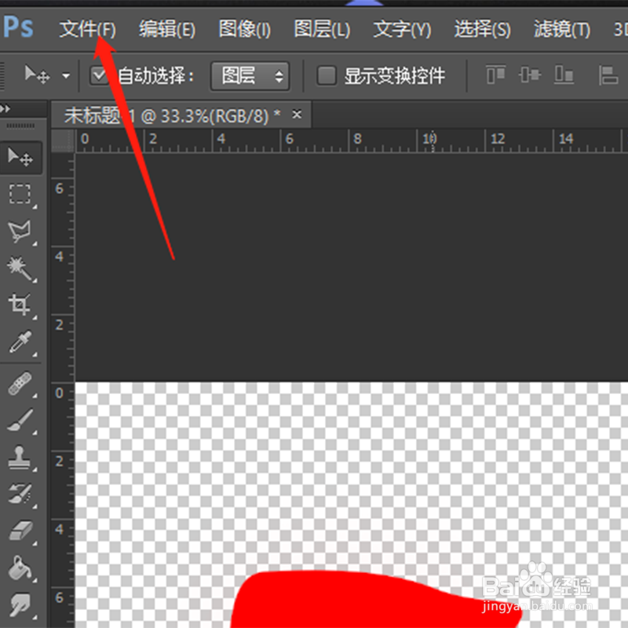The width and height of the screenshot is (628, 628).
Task: Select the Magic Wand tool
Action: 20,268
